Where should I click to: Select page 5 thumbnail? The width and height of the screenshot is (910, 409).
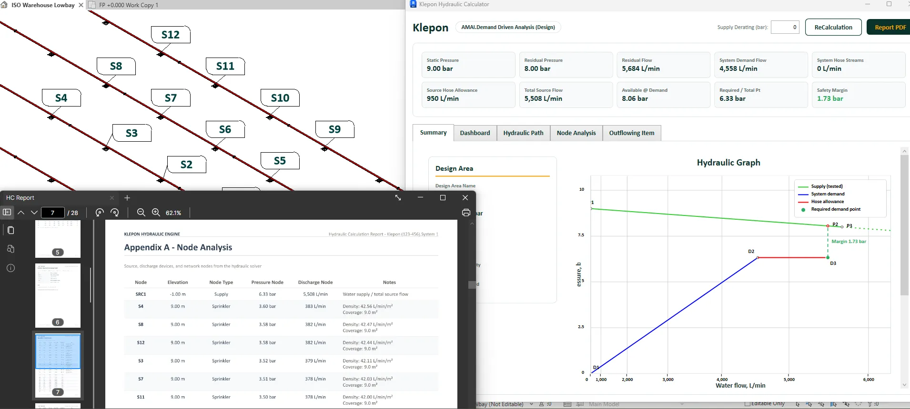[58, 239]
